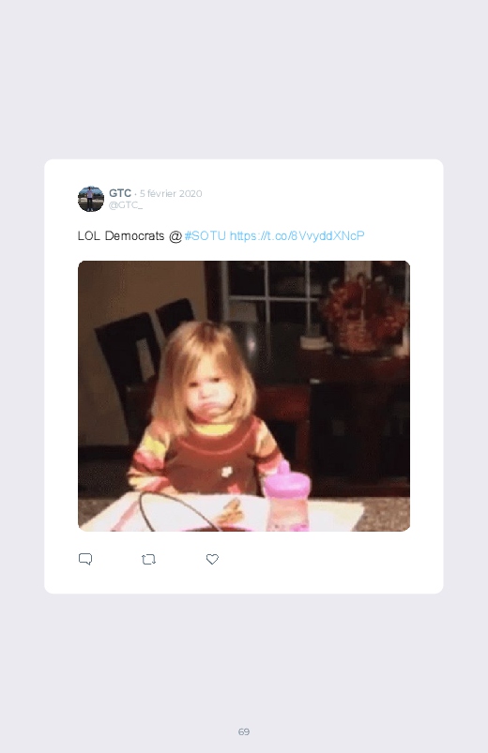The image size is (488, 753).
Task: Open the #SOTU hashtag
Action: (205, 235)
